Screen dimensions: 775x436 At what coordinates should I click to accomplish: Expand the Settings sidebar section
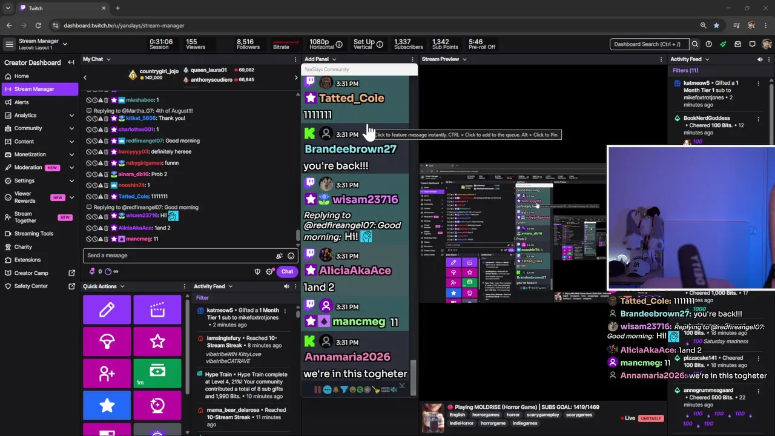[x=71, y=180]
